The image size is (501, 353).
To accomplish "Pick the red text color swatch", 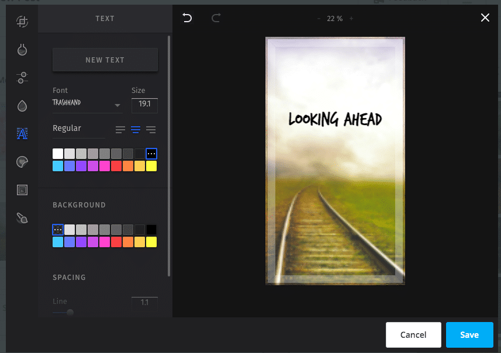I will [x=116, y=166].
